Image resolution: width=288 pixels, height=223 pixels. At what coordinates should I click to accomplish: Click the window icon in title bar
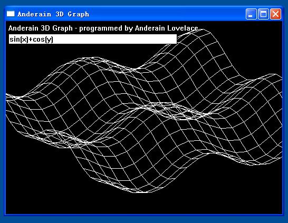coord(11,14)
